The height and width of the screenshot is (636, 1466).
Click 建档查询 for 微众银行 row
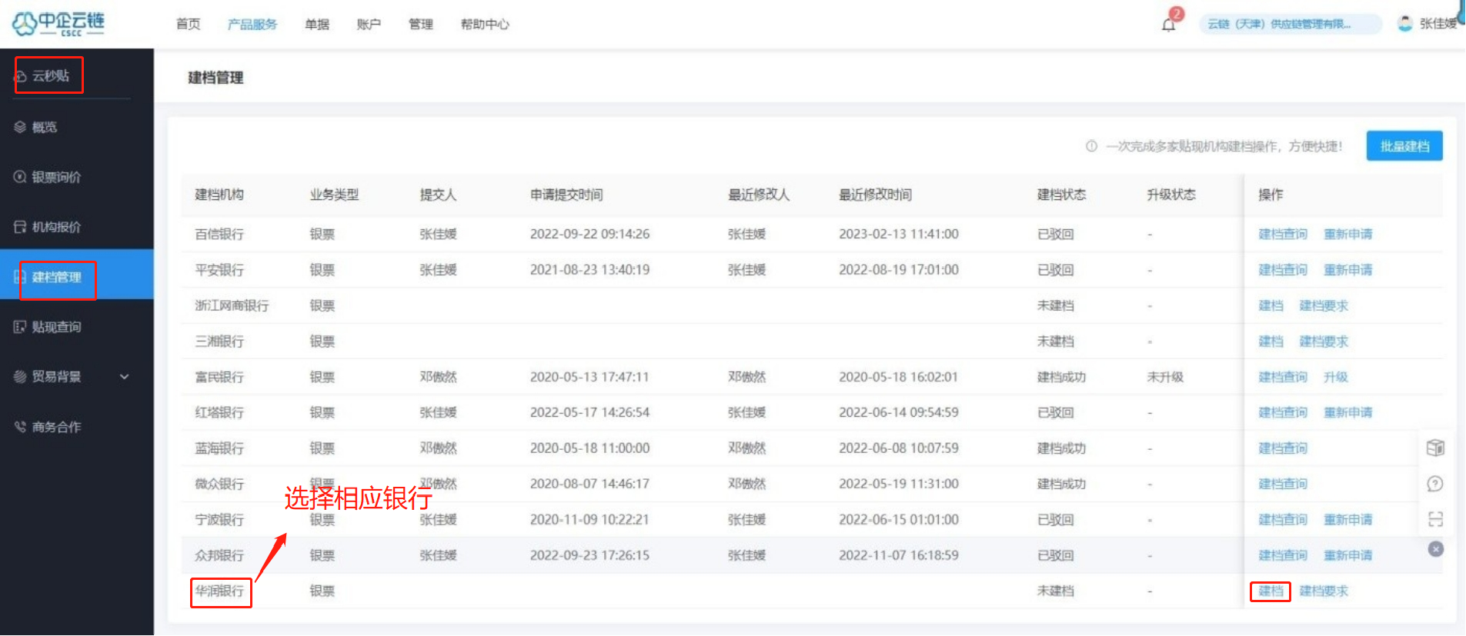coord(1282,484)
